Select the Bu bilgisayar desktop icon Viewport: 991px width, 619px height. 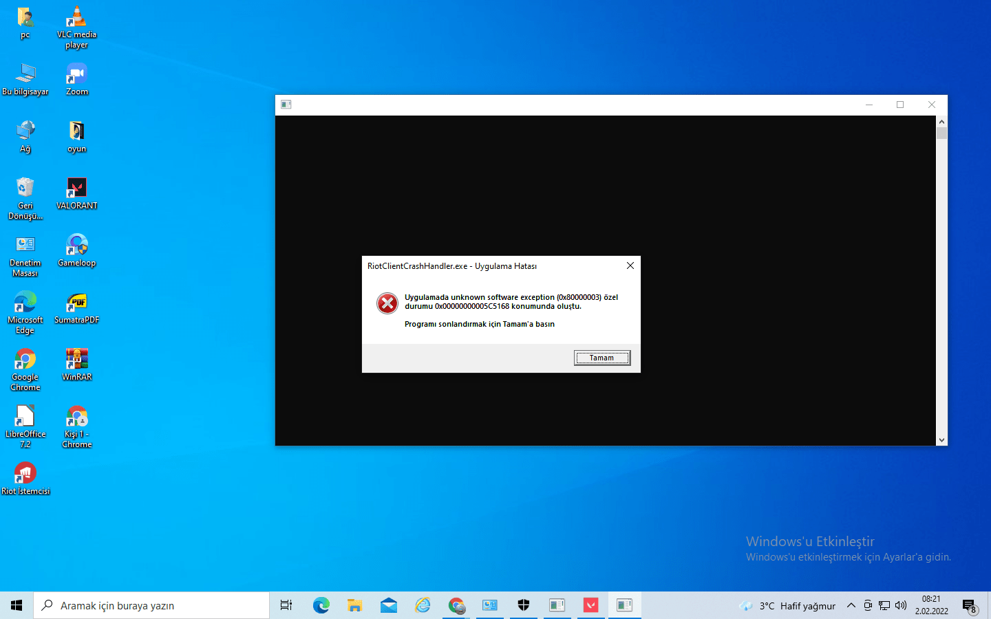25,80
